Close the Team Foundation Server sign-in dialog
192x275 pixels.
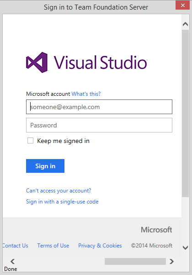pyautogui.click(x=183, y=5)
